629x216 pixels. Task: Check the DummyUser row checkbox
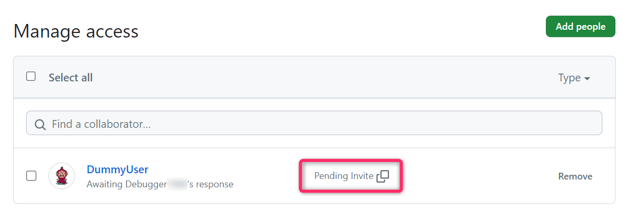pos(31,176)
